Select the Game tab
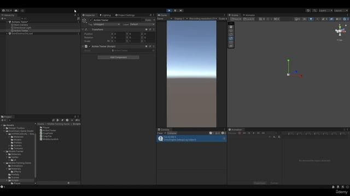The image size is (350, 196). (x=162, y=15)
